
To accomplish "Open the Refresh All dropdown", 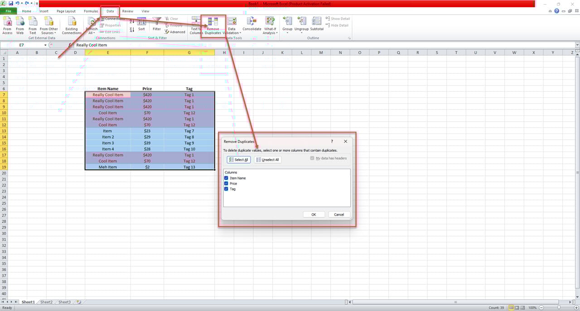I will 91,25.
